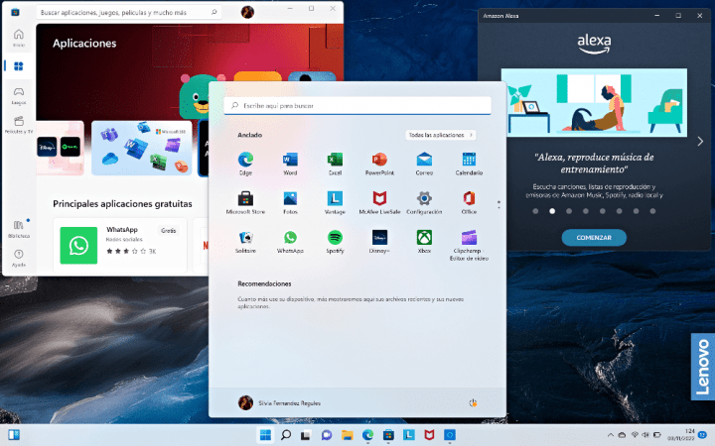
Task: Start PowerPoint from pinned apps
Action: pyautogui.click(x=379, y=164)
